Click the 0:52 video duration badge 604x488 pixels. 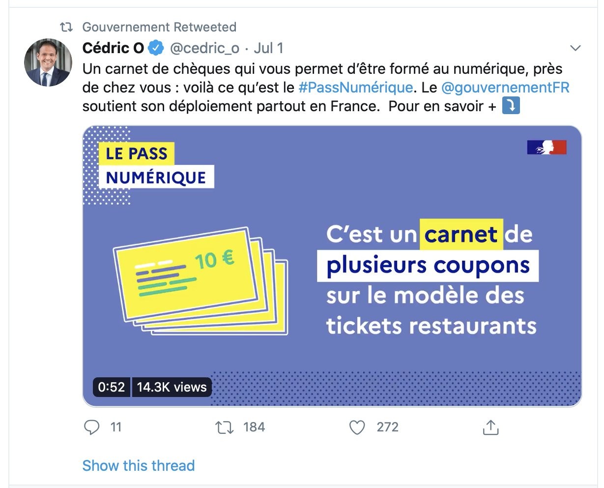tap(112, 387)
